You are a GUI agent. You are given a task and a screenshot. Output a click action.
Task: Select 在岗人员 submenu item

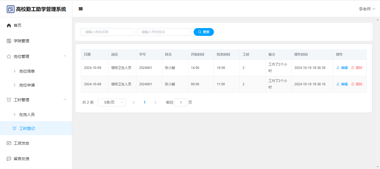pyautogui.click(x=27, y=115)
